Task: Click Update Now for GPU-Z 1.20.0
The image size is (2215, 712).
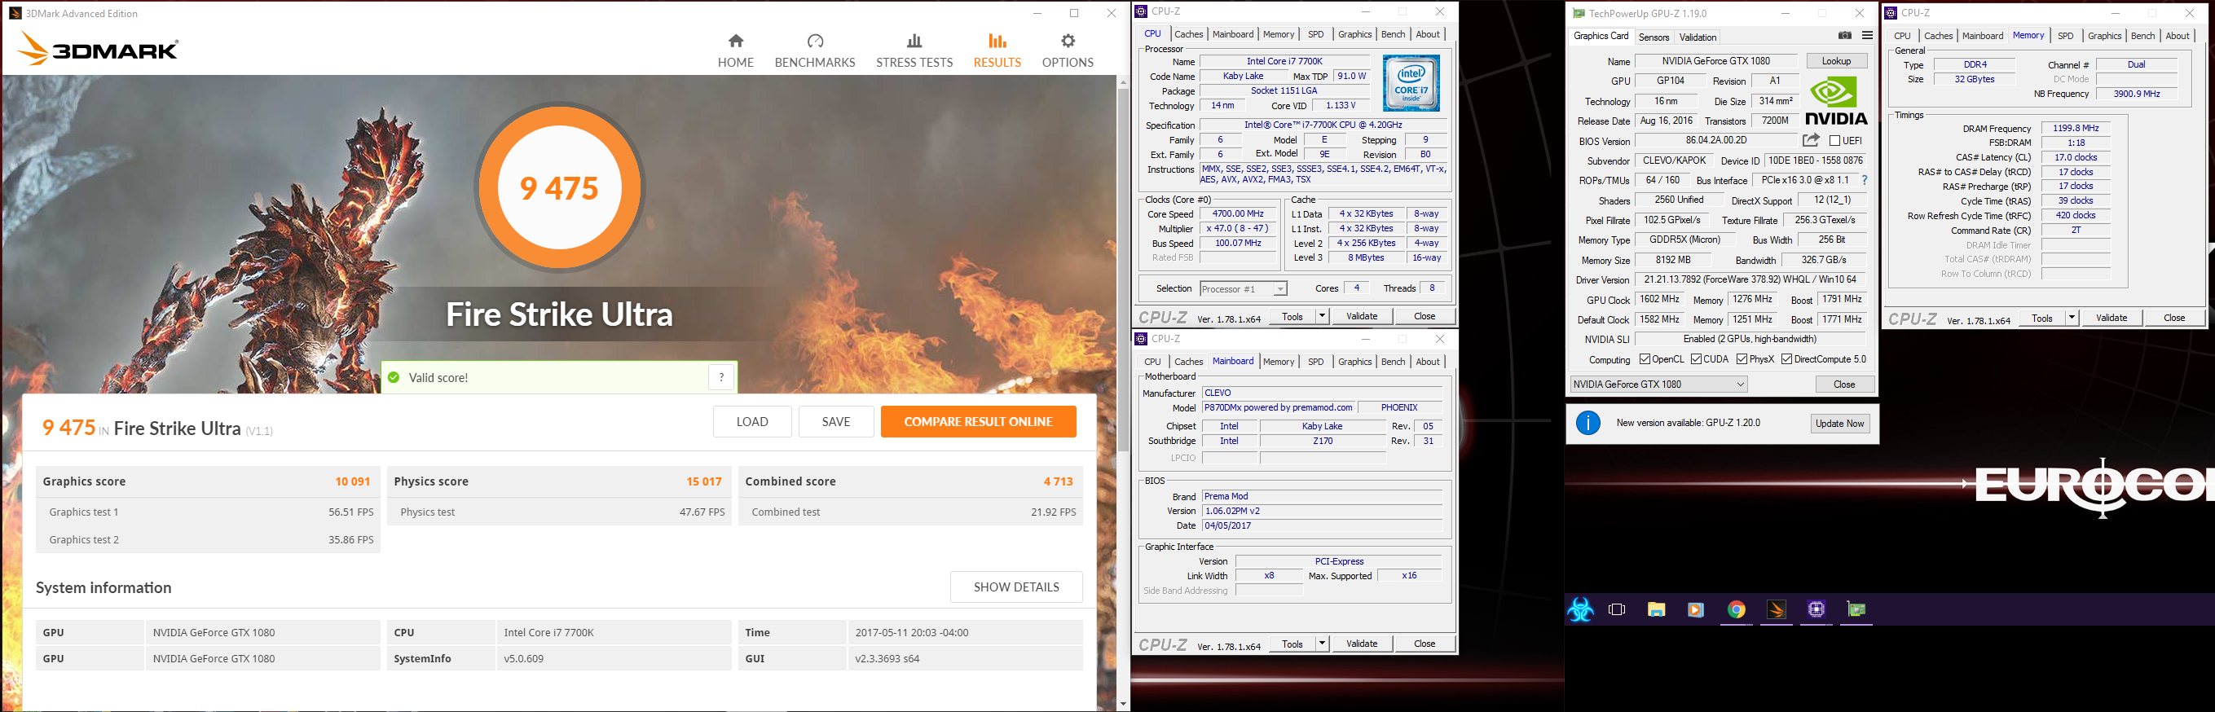Action: click(x=1839, y=423)
